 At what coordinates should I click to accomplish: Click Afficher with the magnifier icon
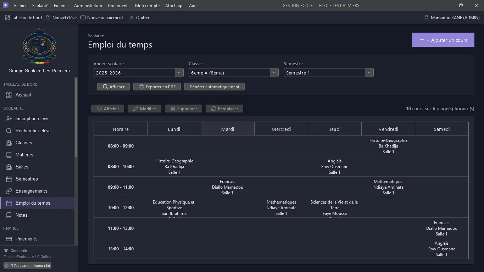tap(113, 87)
